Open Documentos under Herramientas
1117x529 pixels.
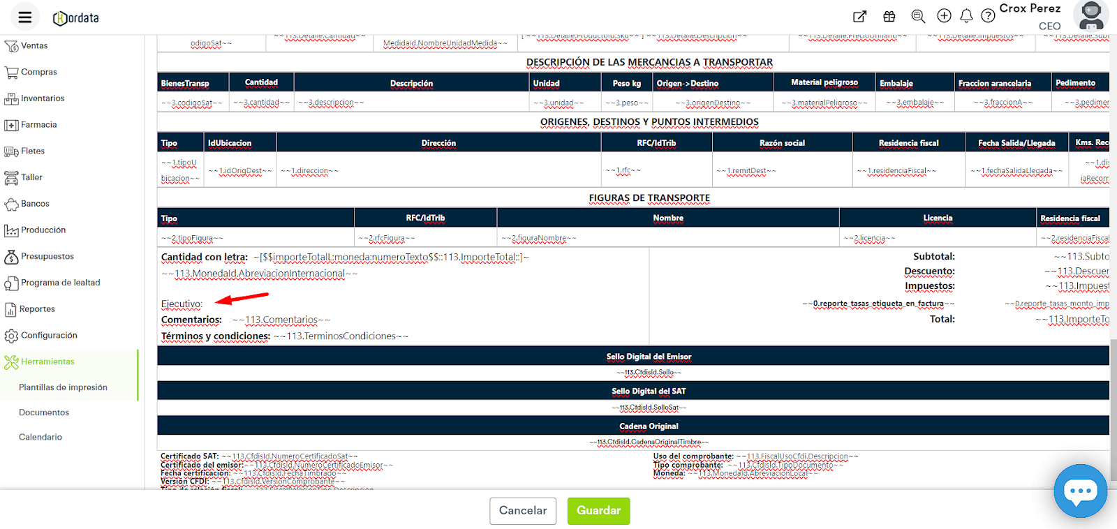coord(44,412)
